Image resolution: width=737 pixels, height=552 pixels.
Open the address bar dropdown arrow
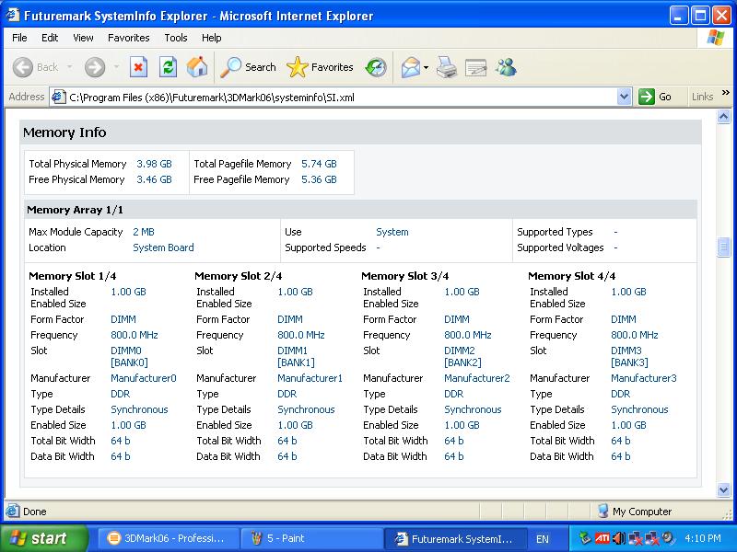(624, 97)
